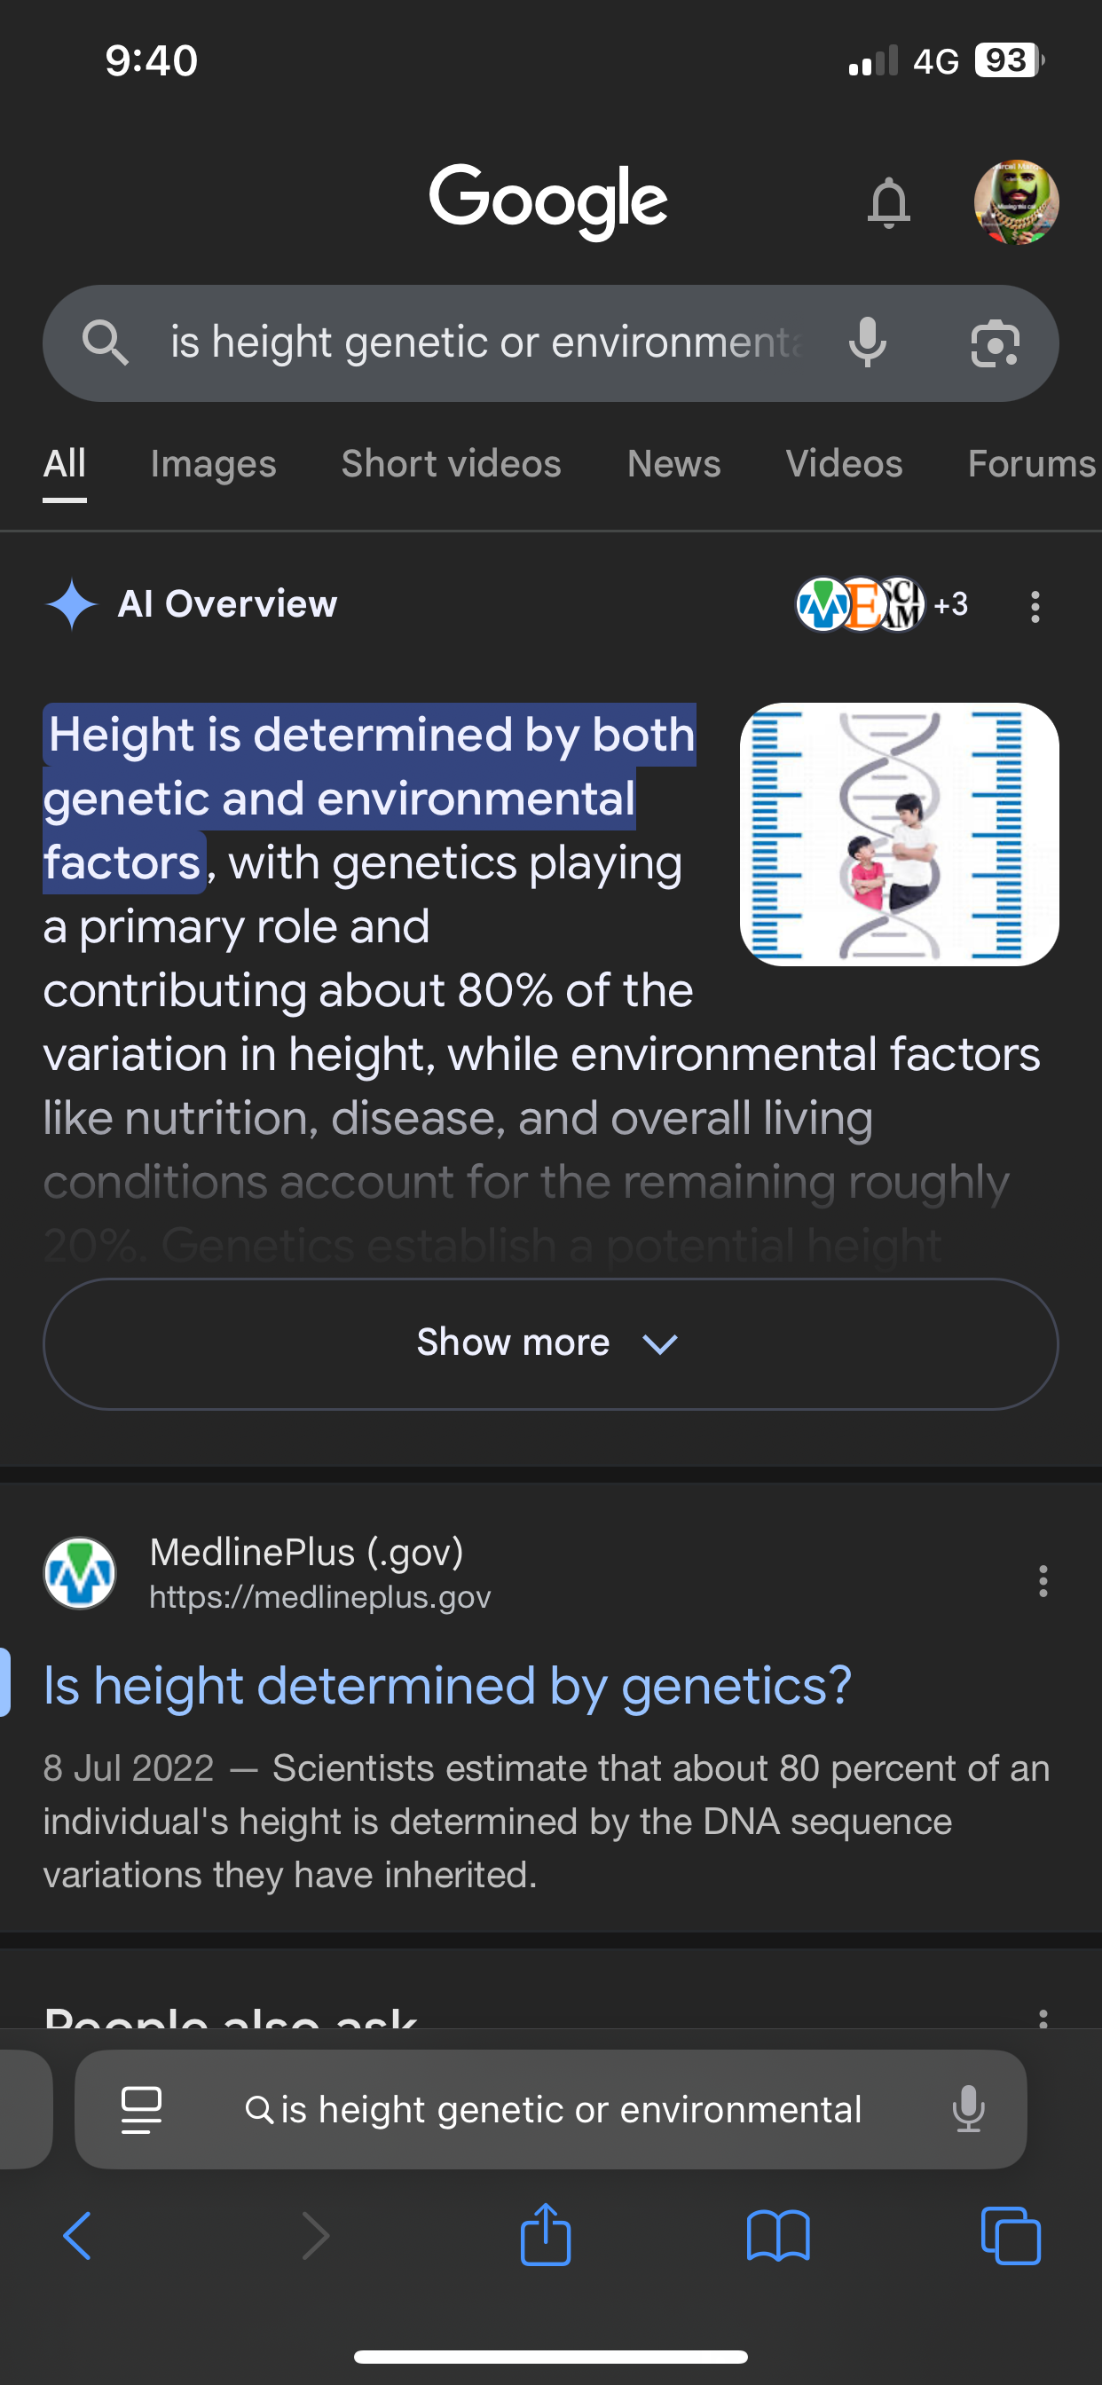Open the Safari tabs overview icon
Screen dimensions: 1102x2385
click(x=1011, y=2236)
